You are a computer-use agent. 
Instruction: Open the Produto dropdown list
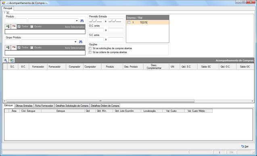pyautogui.click(x=77, y=21)
